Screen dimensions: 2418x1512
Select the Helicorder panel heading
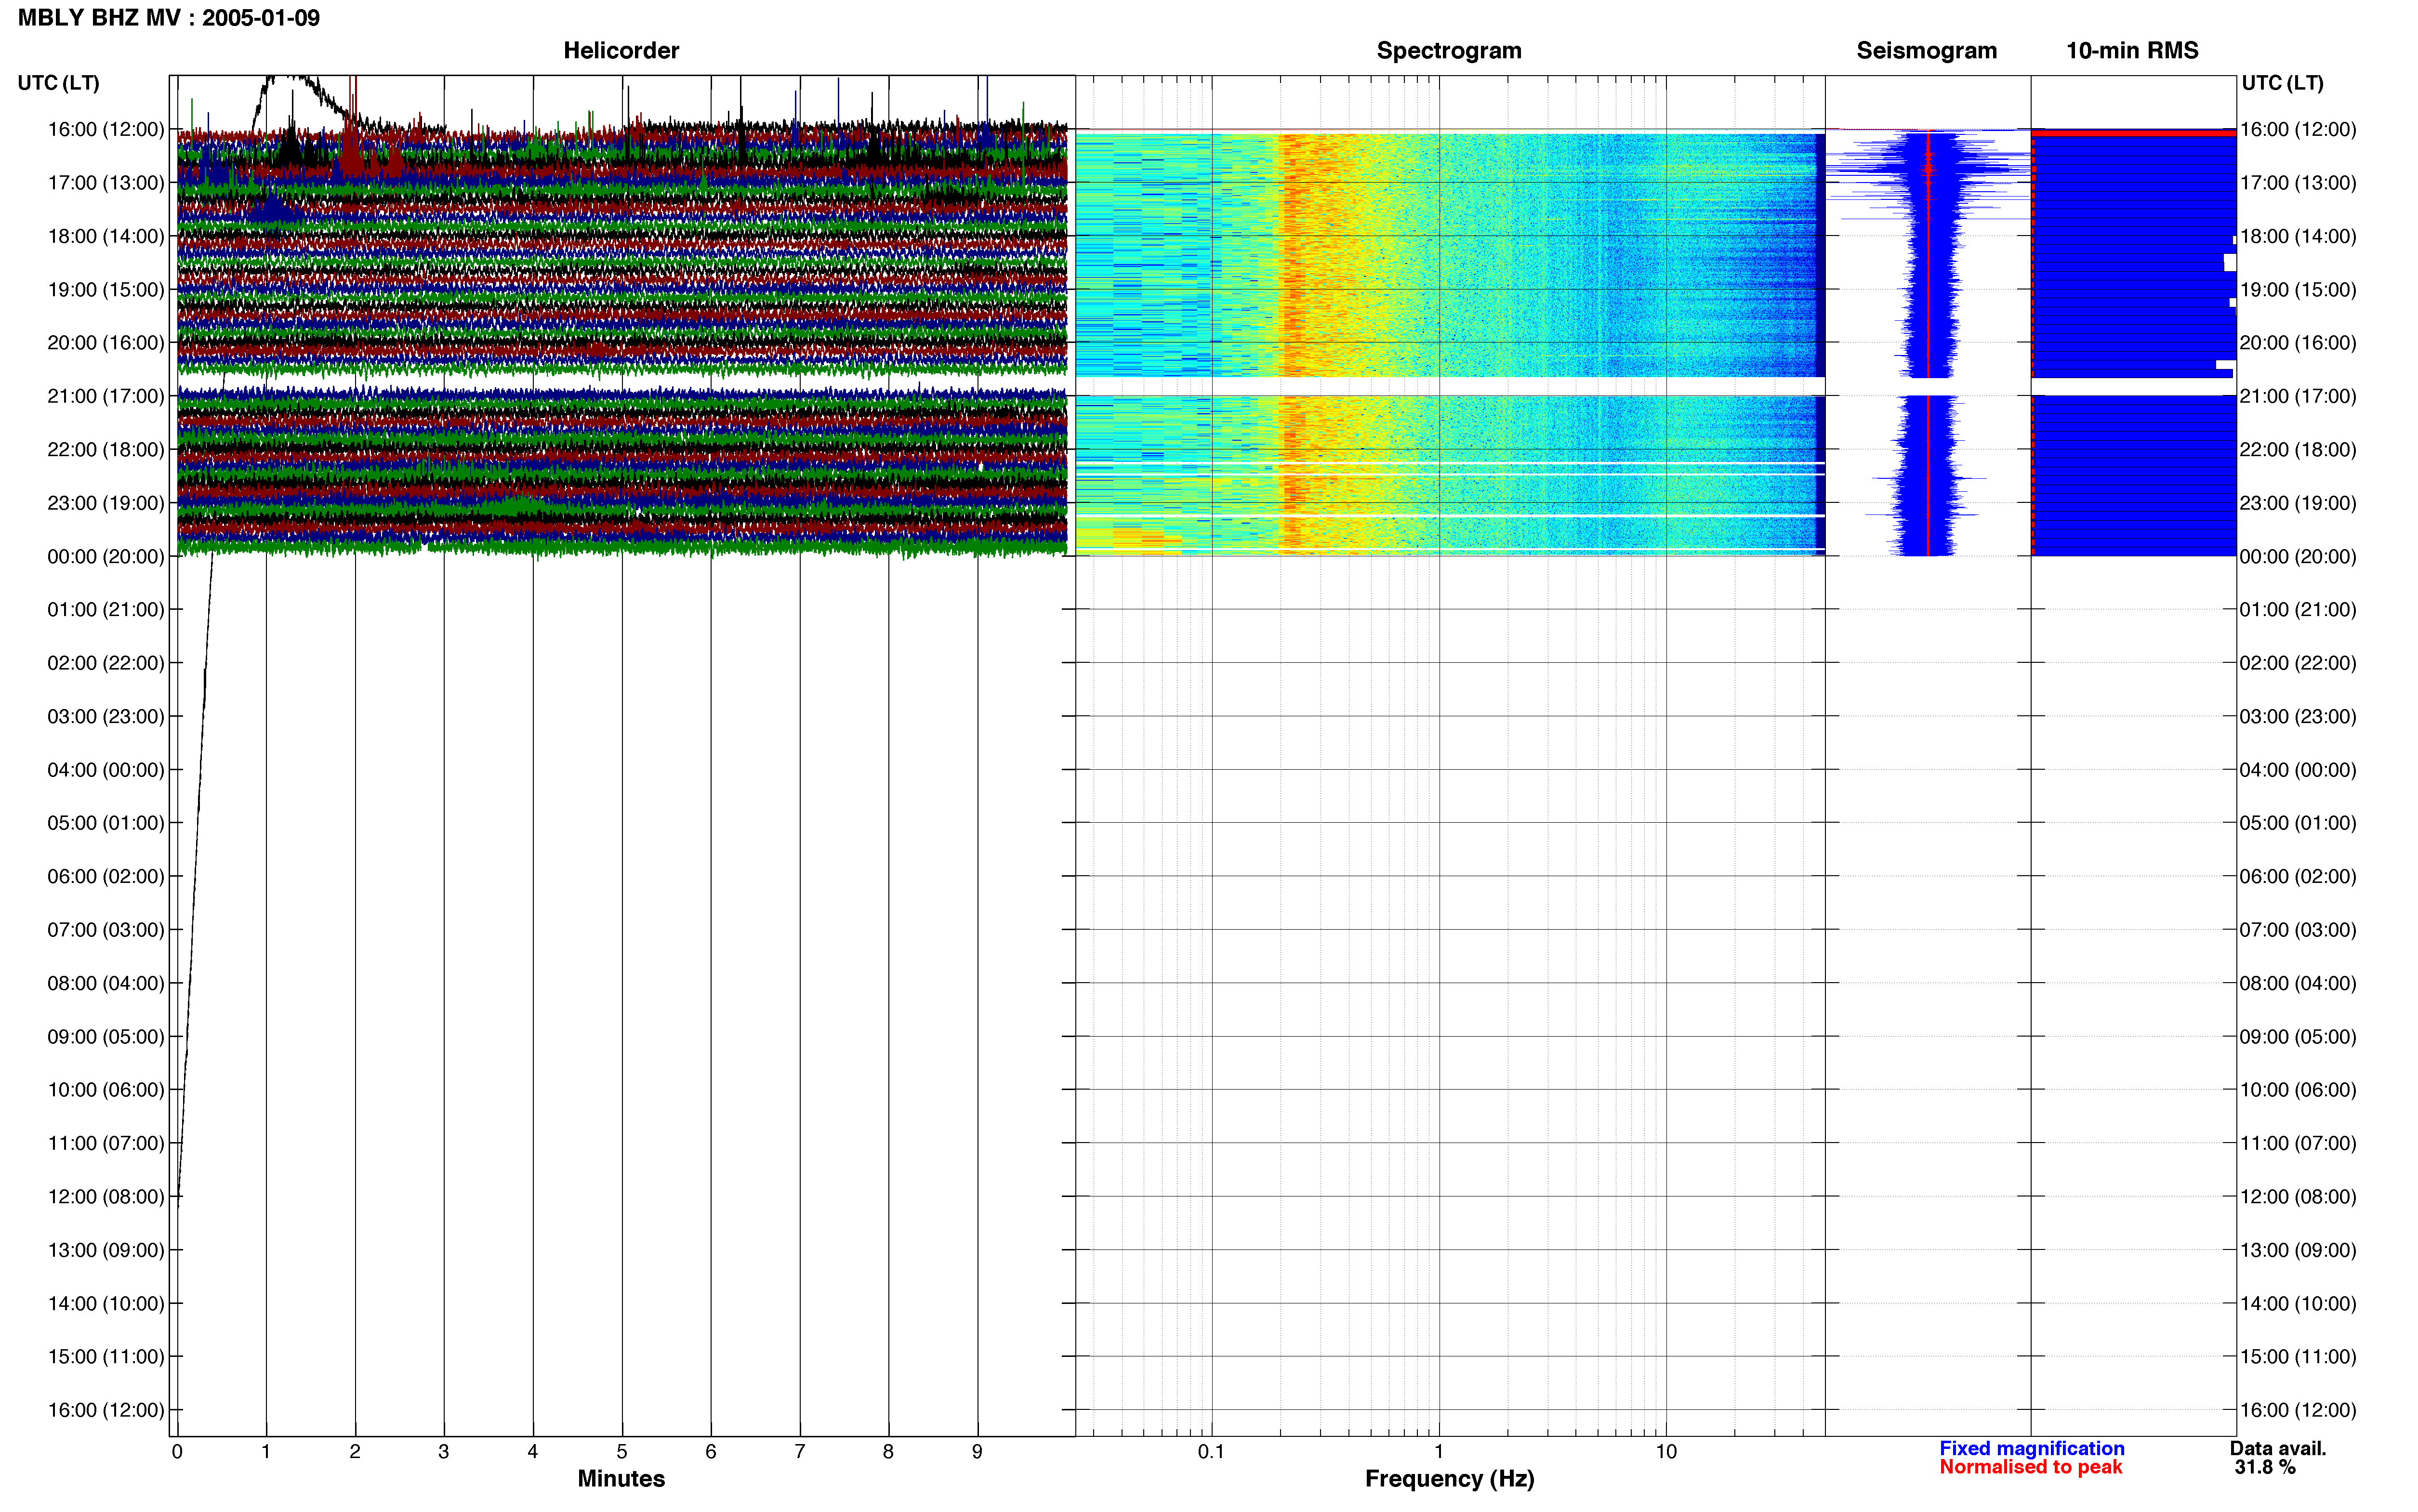pyautogui.click(x=621, y=51)
